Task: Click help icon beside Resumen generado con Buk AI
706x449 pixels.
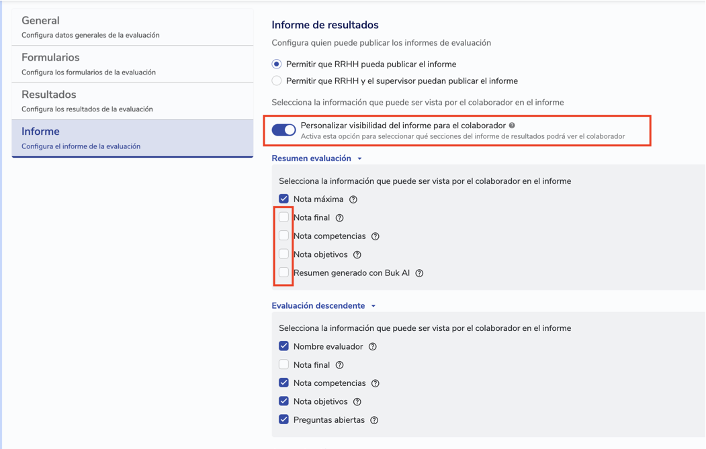Action: pyautogui.click(x=419, y=273)
